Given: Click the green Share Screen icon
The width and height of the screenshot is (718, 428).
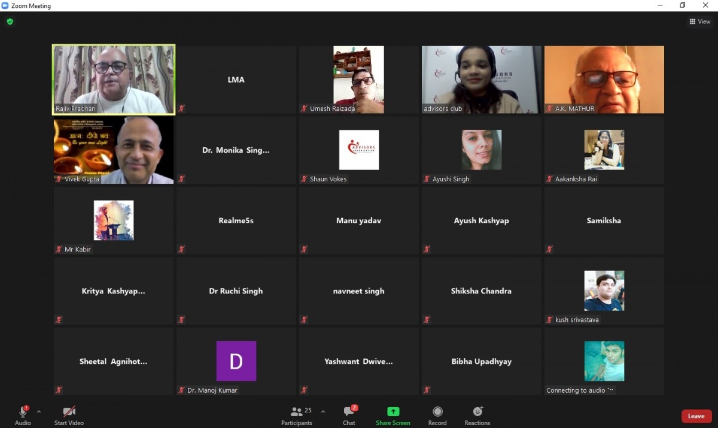Looking at the screenshot, I should tap(393, 412).
